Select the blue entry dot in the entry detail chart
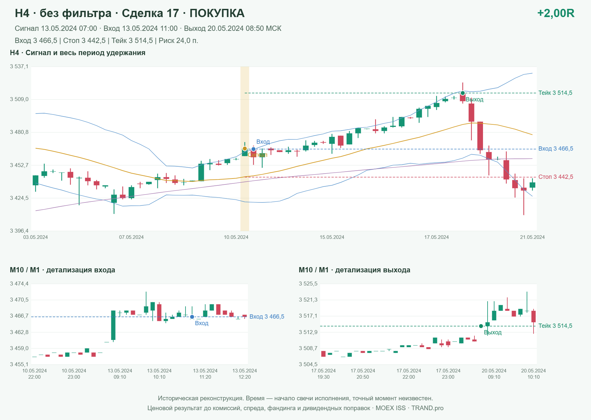The width and height of the screenshot is (591, 420). pyautogui.click(x=192, y=317)
